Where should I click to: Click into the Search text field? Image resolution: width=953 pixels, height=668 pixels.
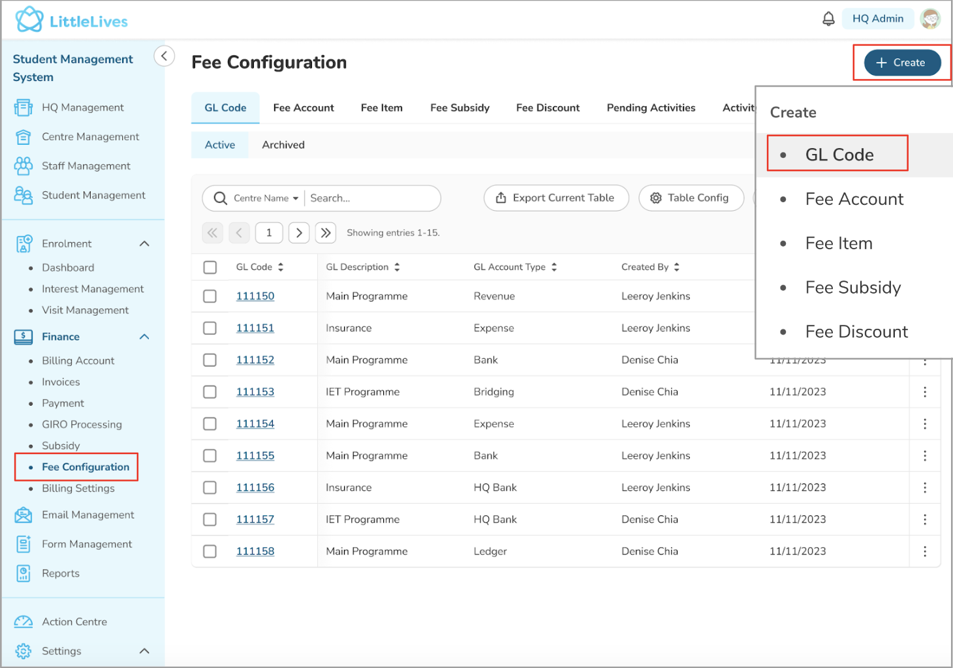tap(372, 198)
